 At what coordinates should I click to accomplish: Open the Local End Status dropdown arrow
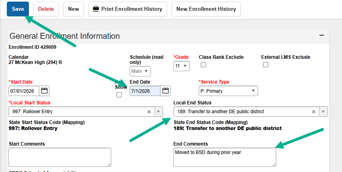coord(324,112)
